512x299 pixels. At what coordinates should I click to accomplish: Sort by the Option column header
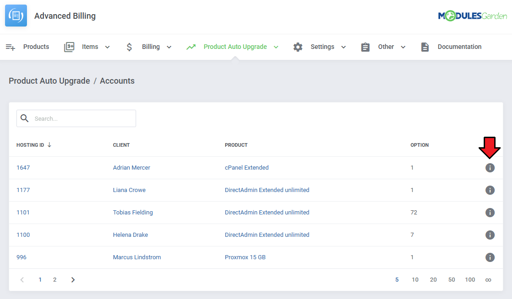(x=419, y=145)
